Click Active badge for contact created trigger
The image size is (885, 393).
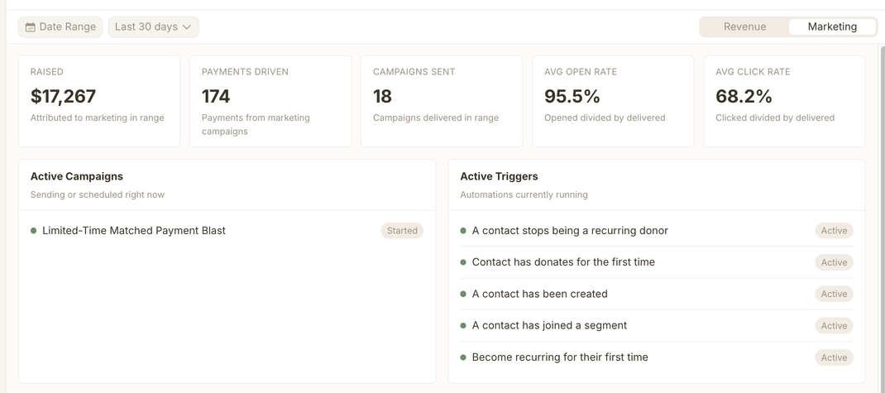click(x=834, y=294)
